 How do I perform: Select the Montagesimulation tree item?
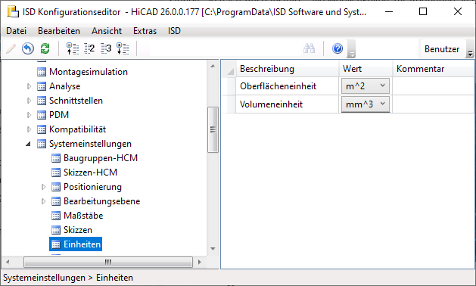click(89, 72)
